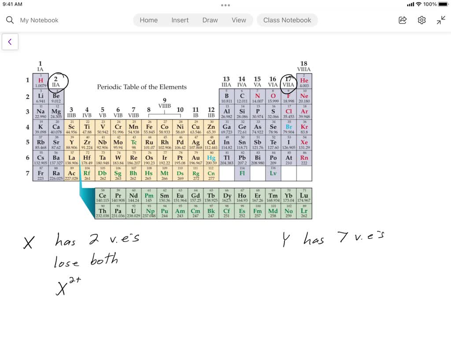Viewport: 451px width, 338px height.
Task: Select the Home tab
Action: coord(148,20)
